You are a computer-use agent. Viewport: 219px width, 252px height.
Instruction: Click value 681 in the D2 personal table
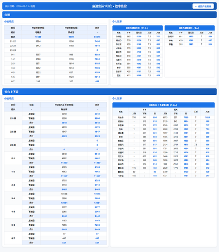181,36
